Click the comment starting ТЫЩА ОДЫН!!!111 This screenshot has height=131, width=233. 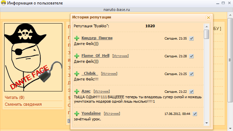[x=138, y=99]
